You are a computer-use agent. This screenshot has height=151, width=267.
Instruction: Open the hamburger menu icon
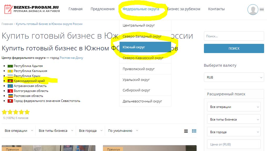[x=262, y=9]
